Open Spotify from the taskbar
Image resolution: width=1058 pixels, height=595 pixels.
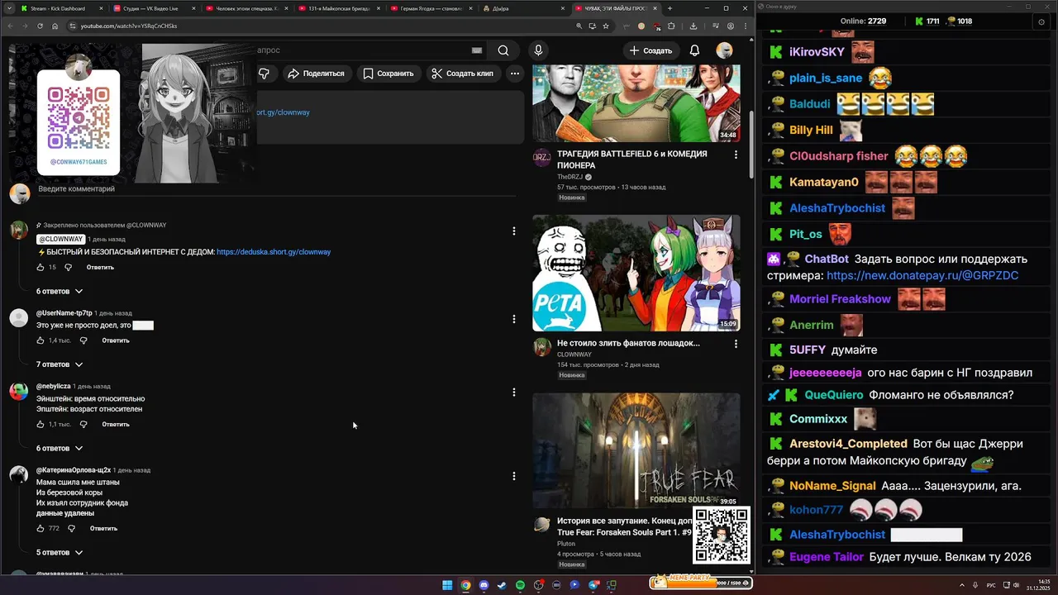[520, 585]
